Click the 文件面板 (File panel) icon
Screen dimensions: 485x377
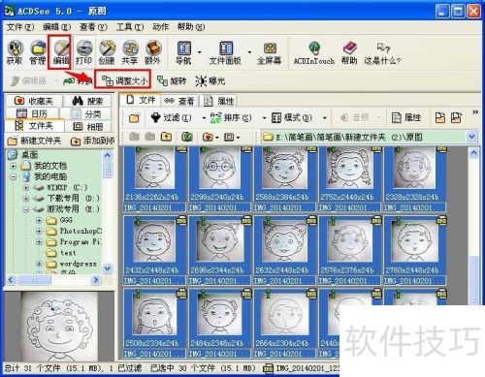click(x=225, y=52)
